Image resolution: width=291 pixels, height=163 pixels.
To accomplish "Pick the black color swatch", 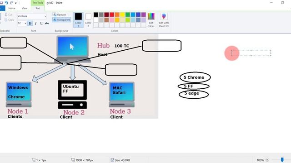I will point(96,14).
